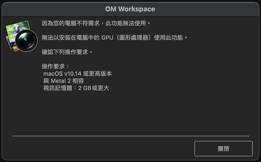Click the word GPU in the message
This screenshot has width=261, height=162.
tap(107, 38)
